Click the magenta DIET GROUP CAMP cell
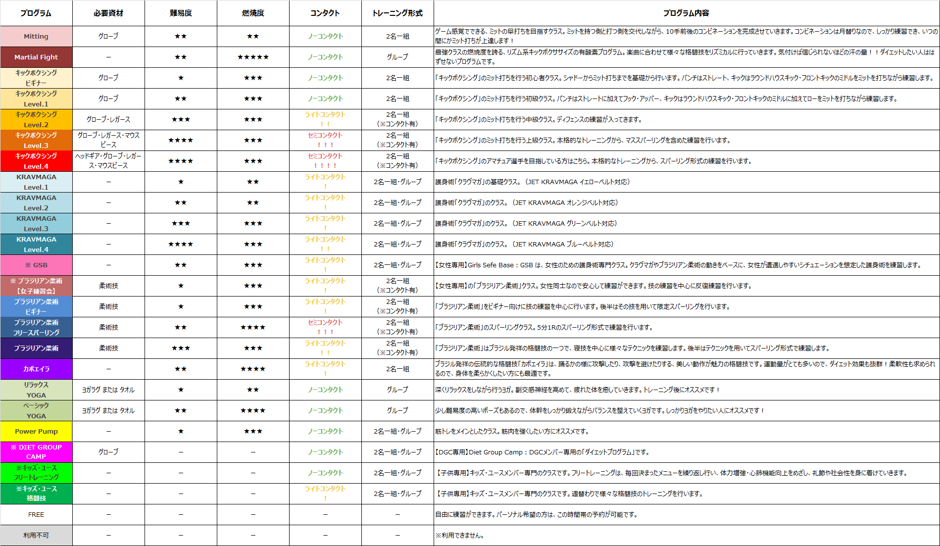This screenshot has height=546, width=940. 36,452
